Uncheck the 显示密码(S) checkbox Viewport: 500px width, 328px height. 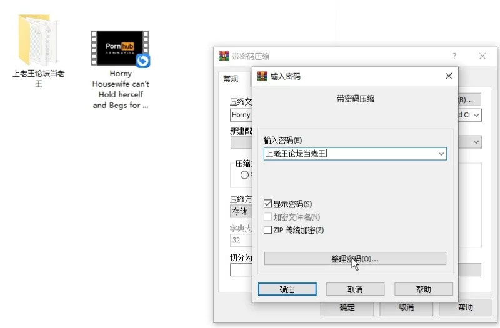coord(268,204)
